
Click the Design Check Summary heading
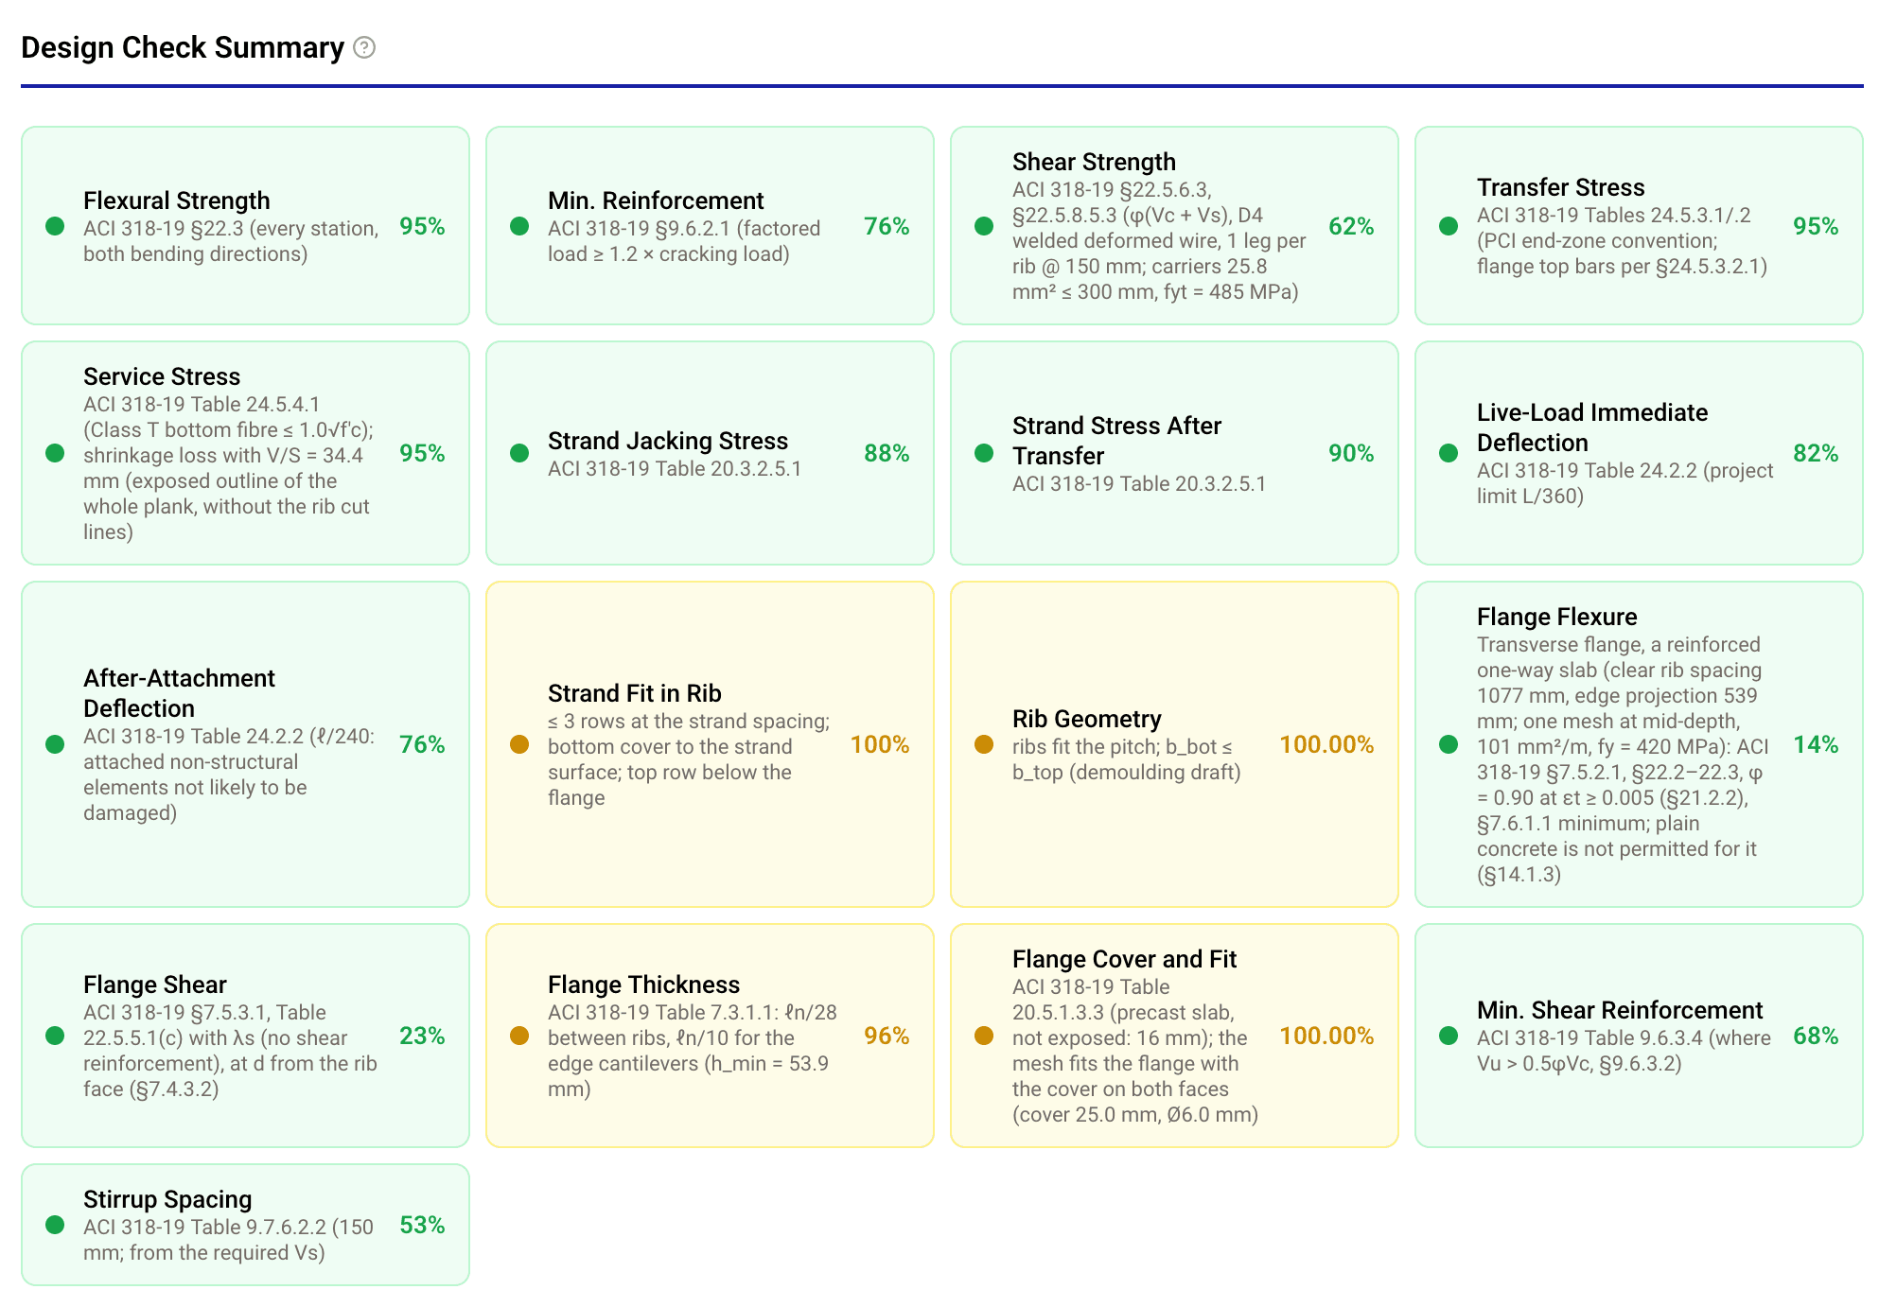[x=183, y=47]
